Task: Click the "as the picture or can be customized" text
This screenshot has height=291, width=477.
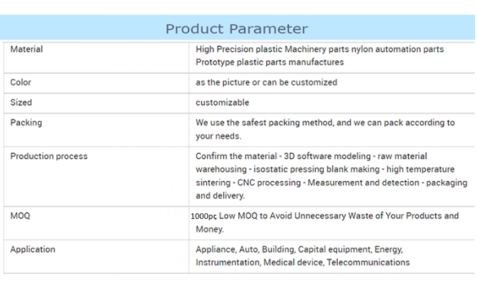Action: coord(266,82)
